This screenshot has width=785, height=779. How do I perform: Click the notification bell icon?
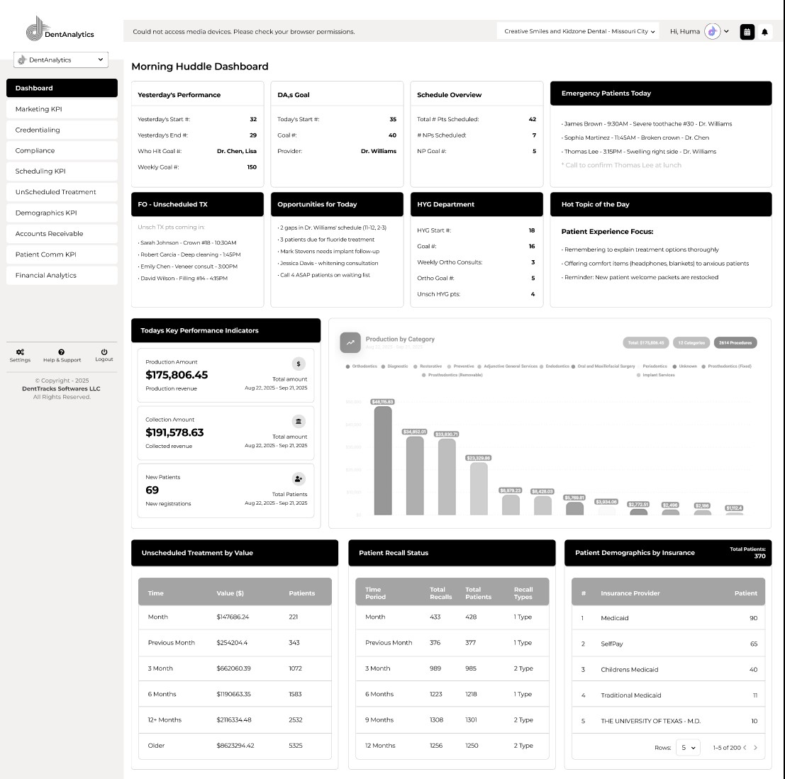point(764,32)
